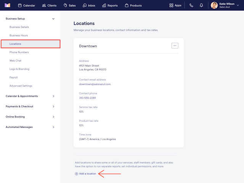Open the Reports section
This screenshot has height=183, width=244.
110,5
